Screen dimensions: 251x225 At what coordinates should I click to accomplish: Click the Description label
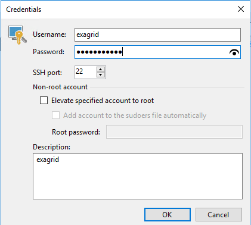point(51,147)
